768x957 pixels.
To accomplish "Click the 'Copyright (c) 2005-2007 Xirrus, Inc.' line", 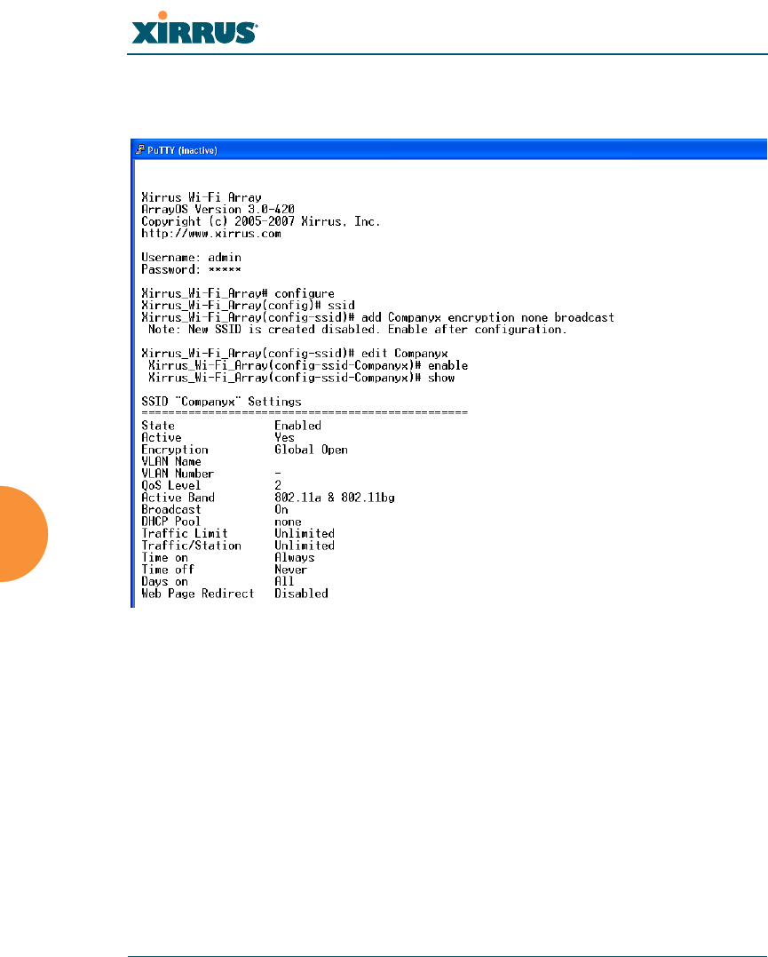I will pyautogui.click(x=260, y=221).
